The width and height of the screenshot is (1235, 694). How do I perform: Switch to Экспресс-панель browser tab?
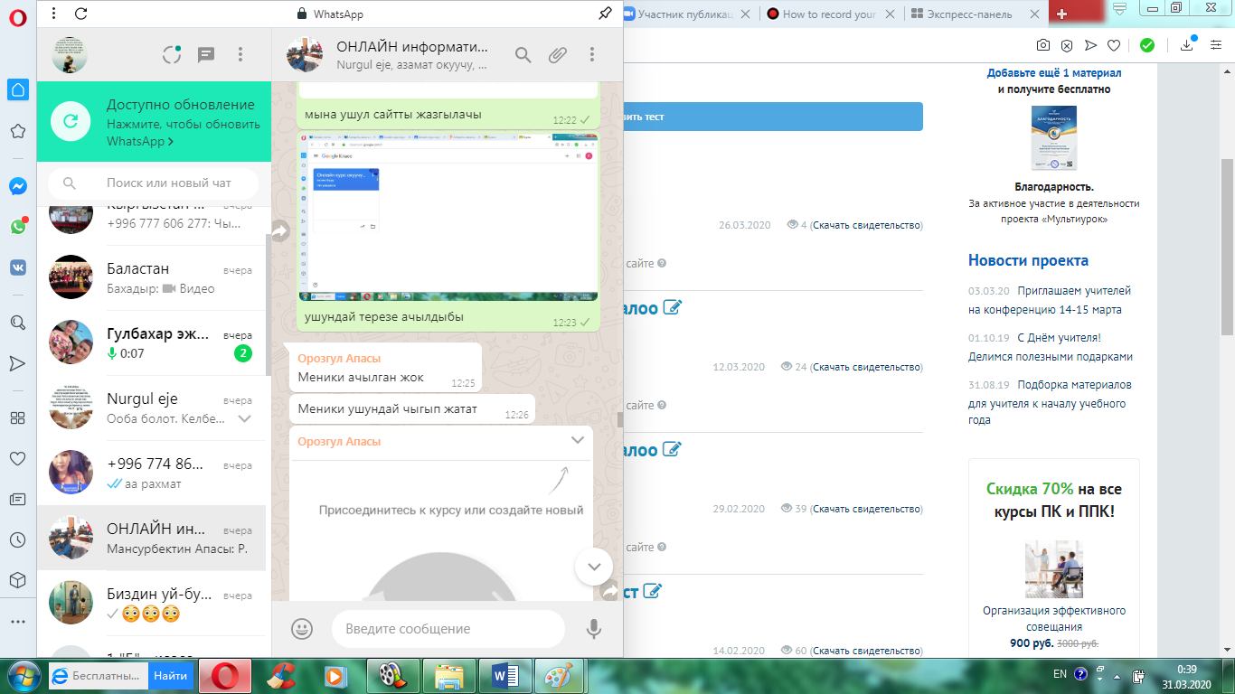tap(976, 14)
